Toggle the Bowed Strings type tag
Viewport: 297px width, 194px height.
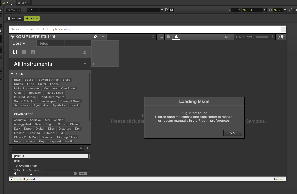pos(48,80)
